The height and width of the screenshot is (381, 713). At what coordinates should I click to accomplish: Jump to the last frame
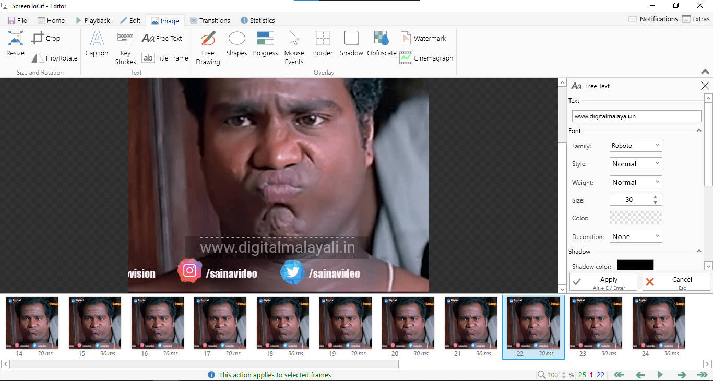702,375
